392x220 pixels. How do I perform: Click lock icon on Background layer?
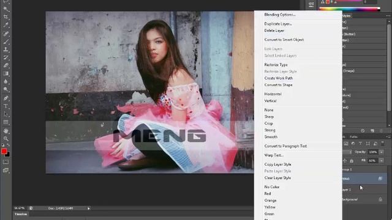tap(380, 199)
